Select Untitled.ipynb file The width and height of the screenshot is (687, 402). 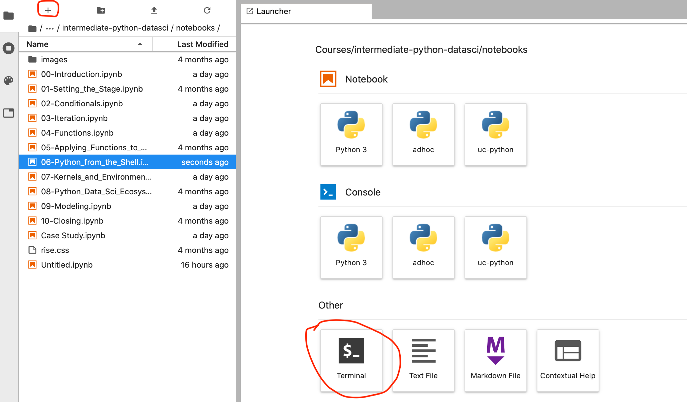127,265
